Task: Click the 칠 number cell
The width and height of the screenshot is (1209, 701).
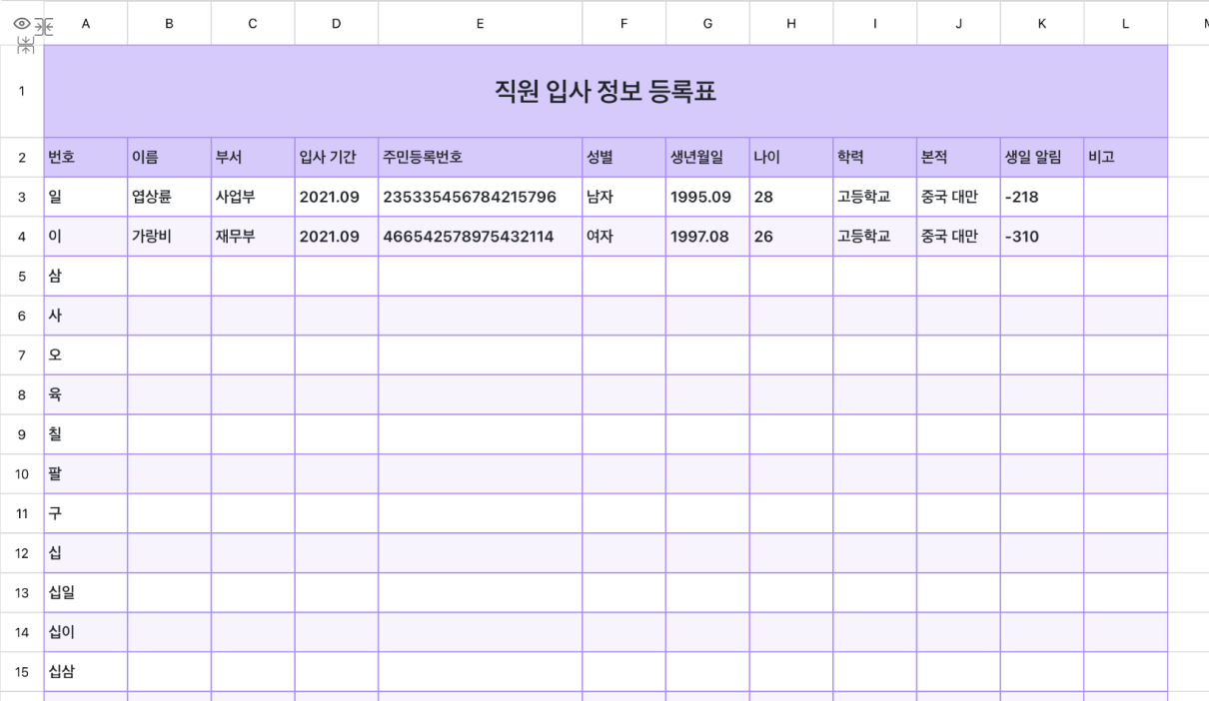Action: 86,434
